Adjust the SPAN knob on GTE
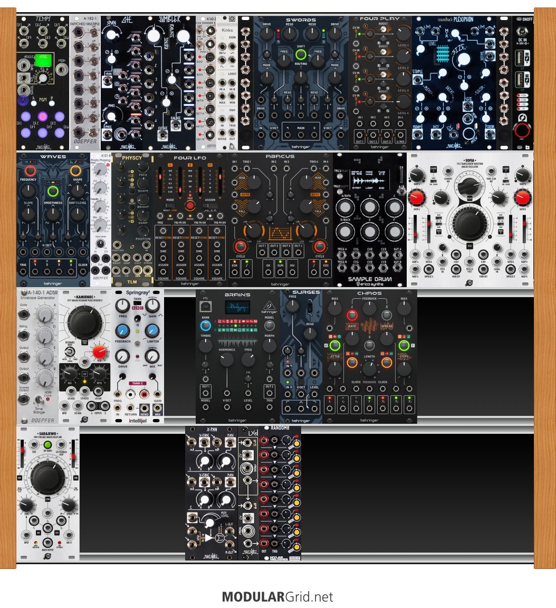Screen dimensions: 556x608 pyautogui.click(x=111, y=34)
